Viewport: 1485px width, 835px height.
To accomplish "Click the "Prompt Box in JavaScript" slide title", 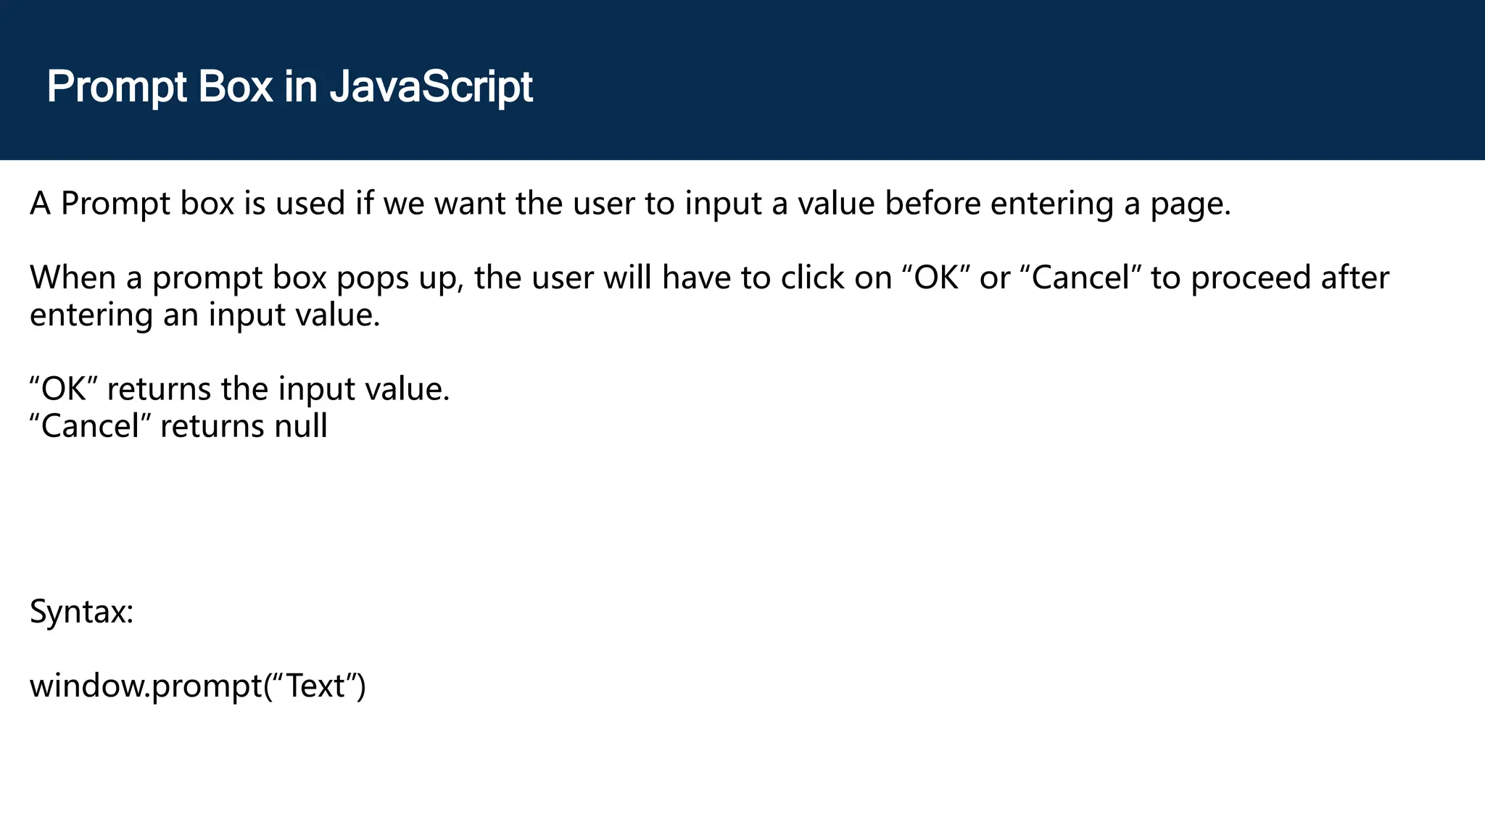I will (289, 87).
